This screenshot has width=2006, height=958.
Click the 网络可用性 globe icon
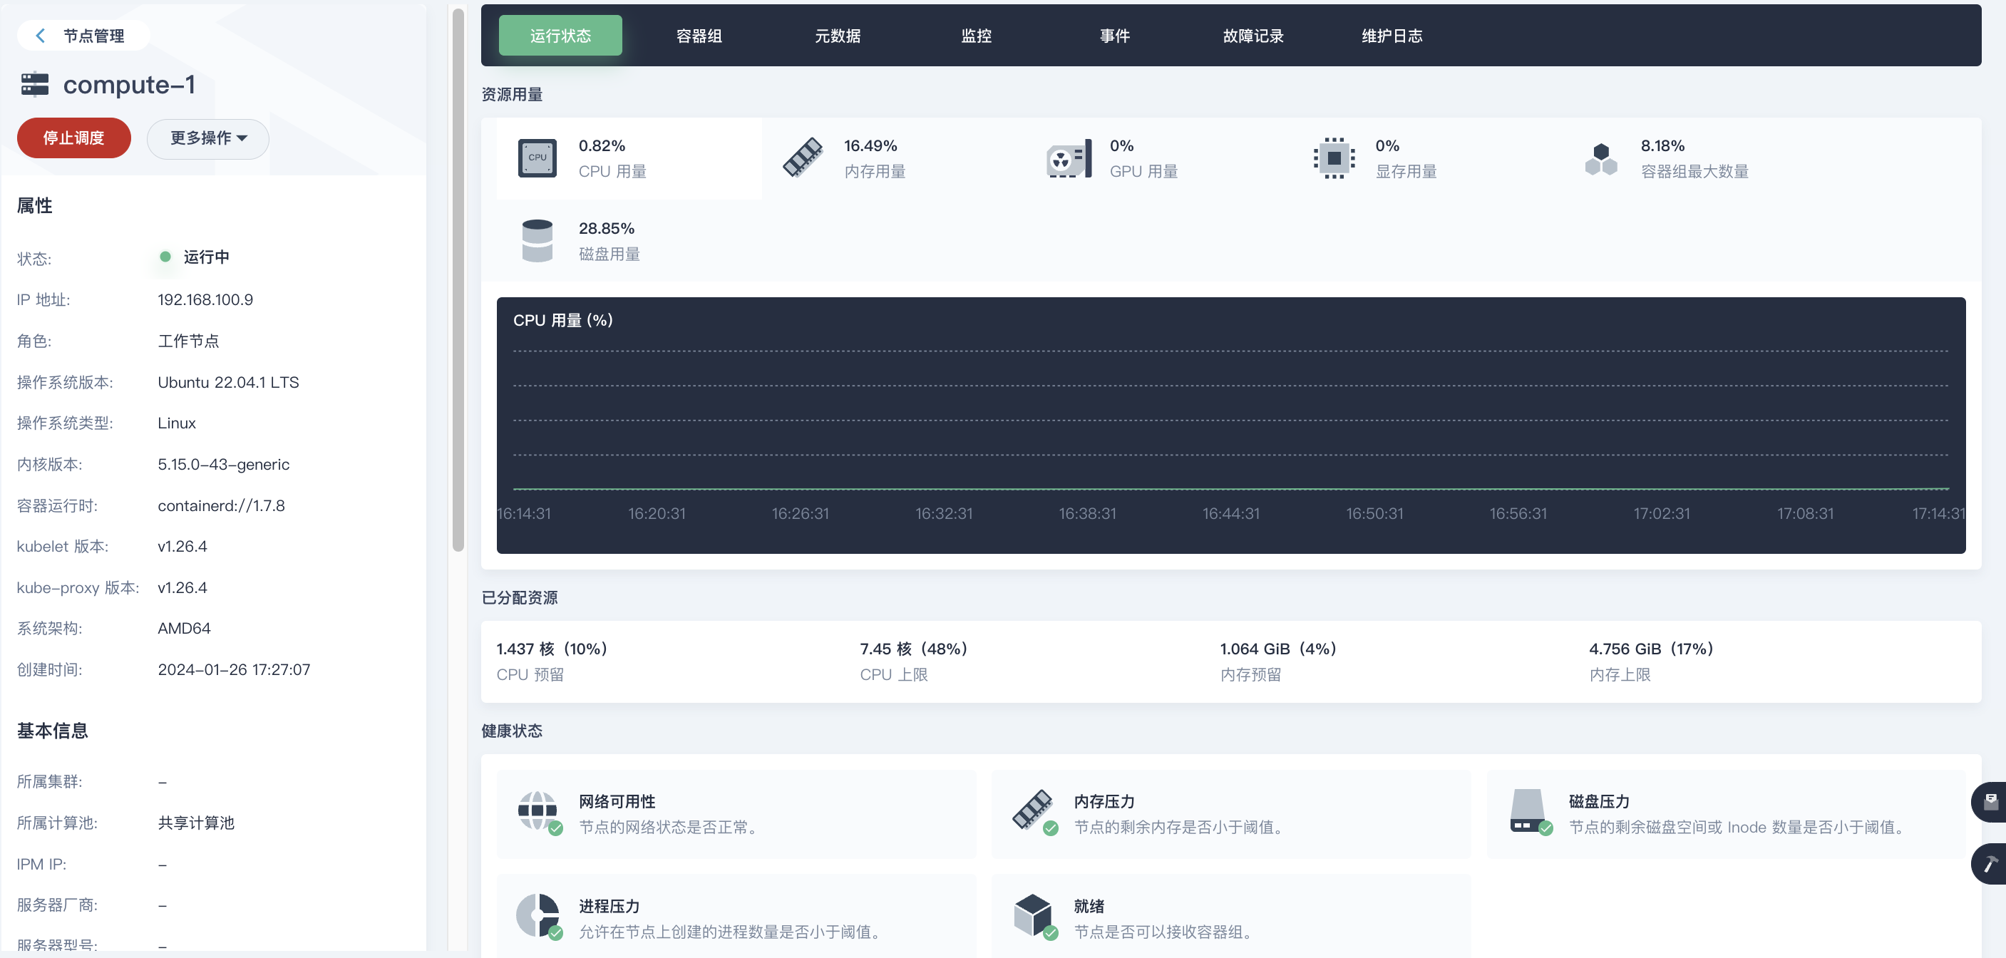539,813
